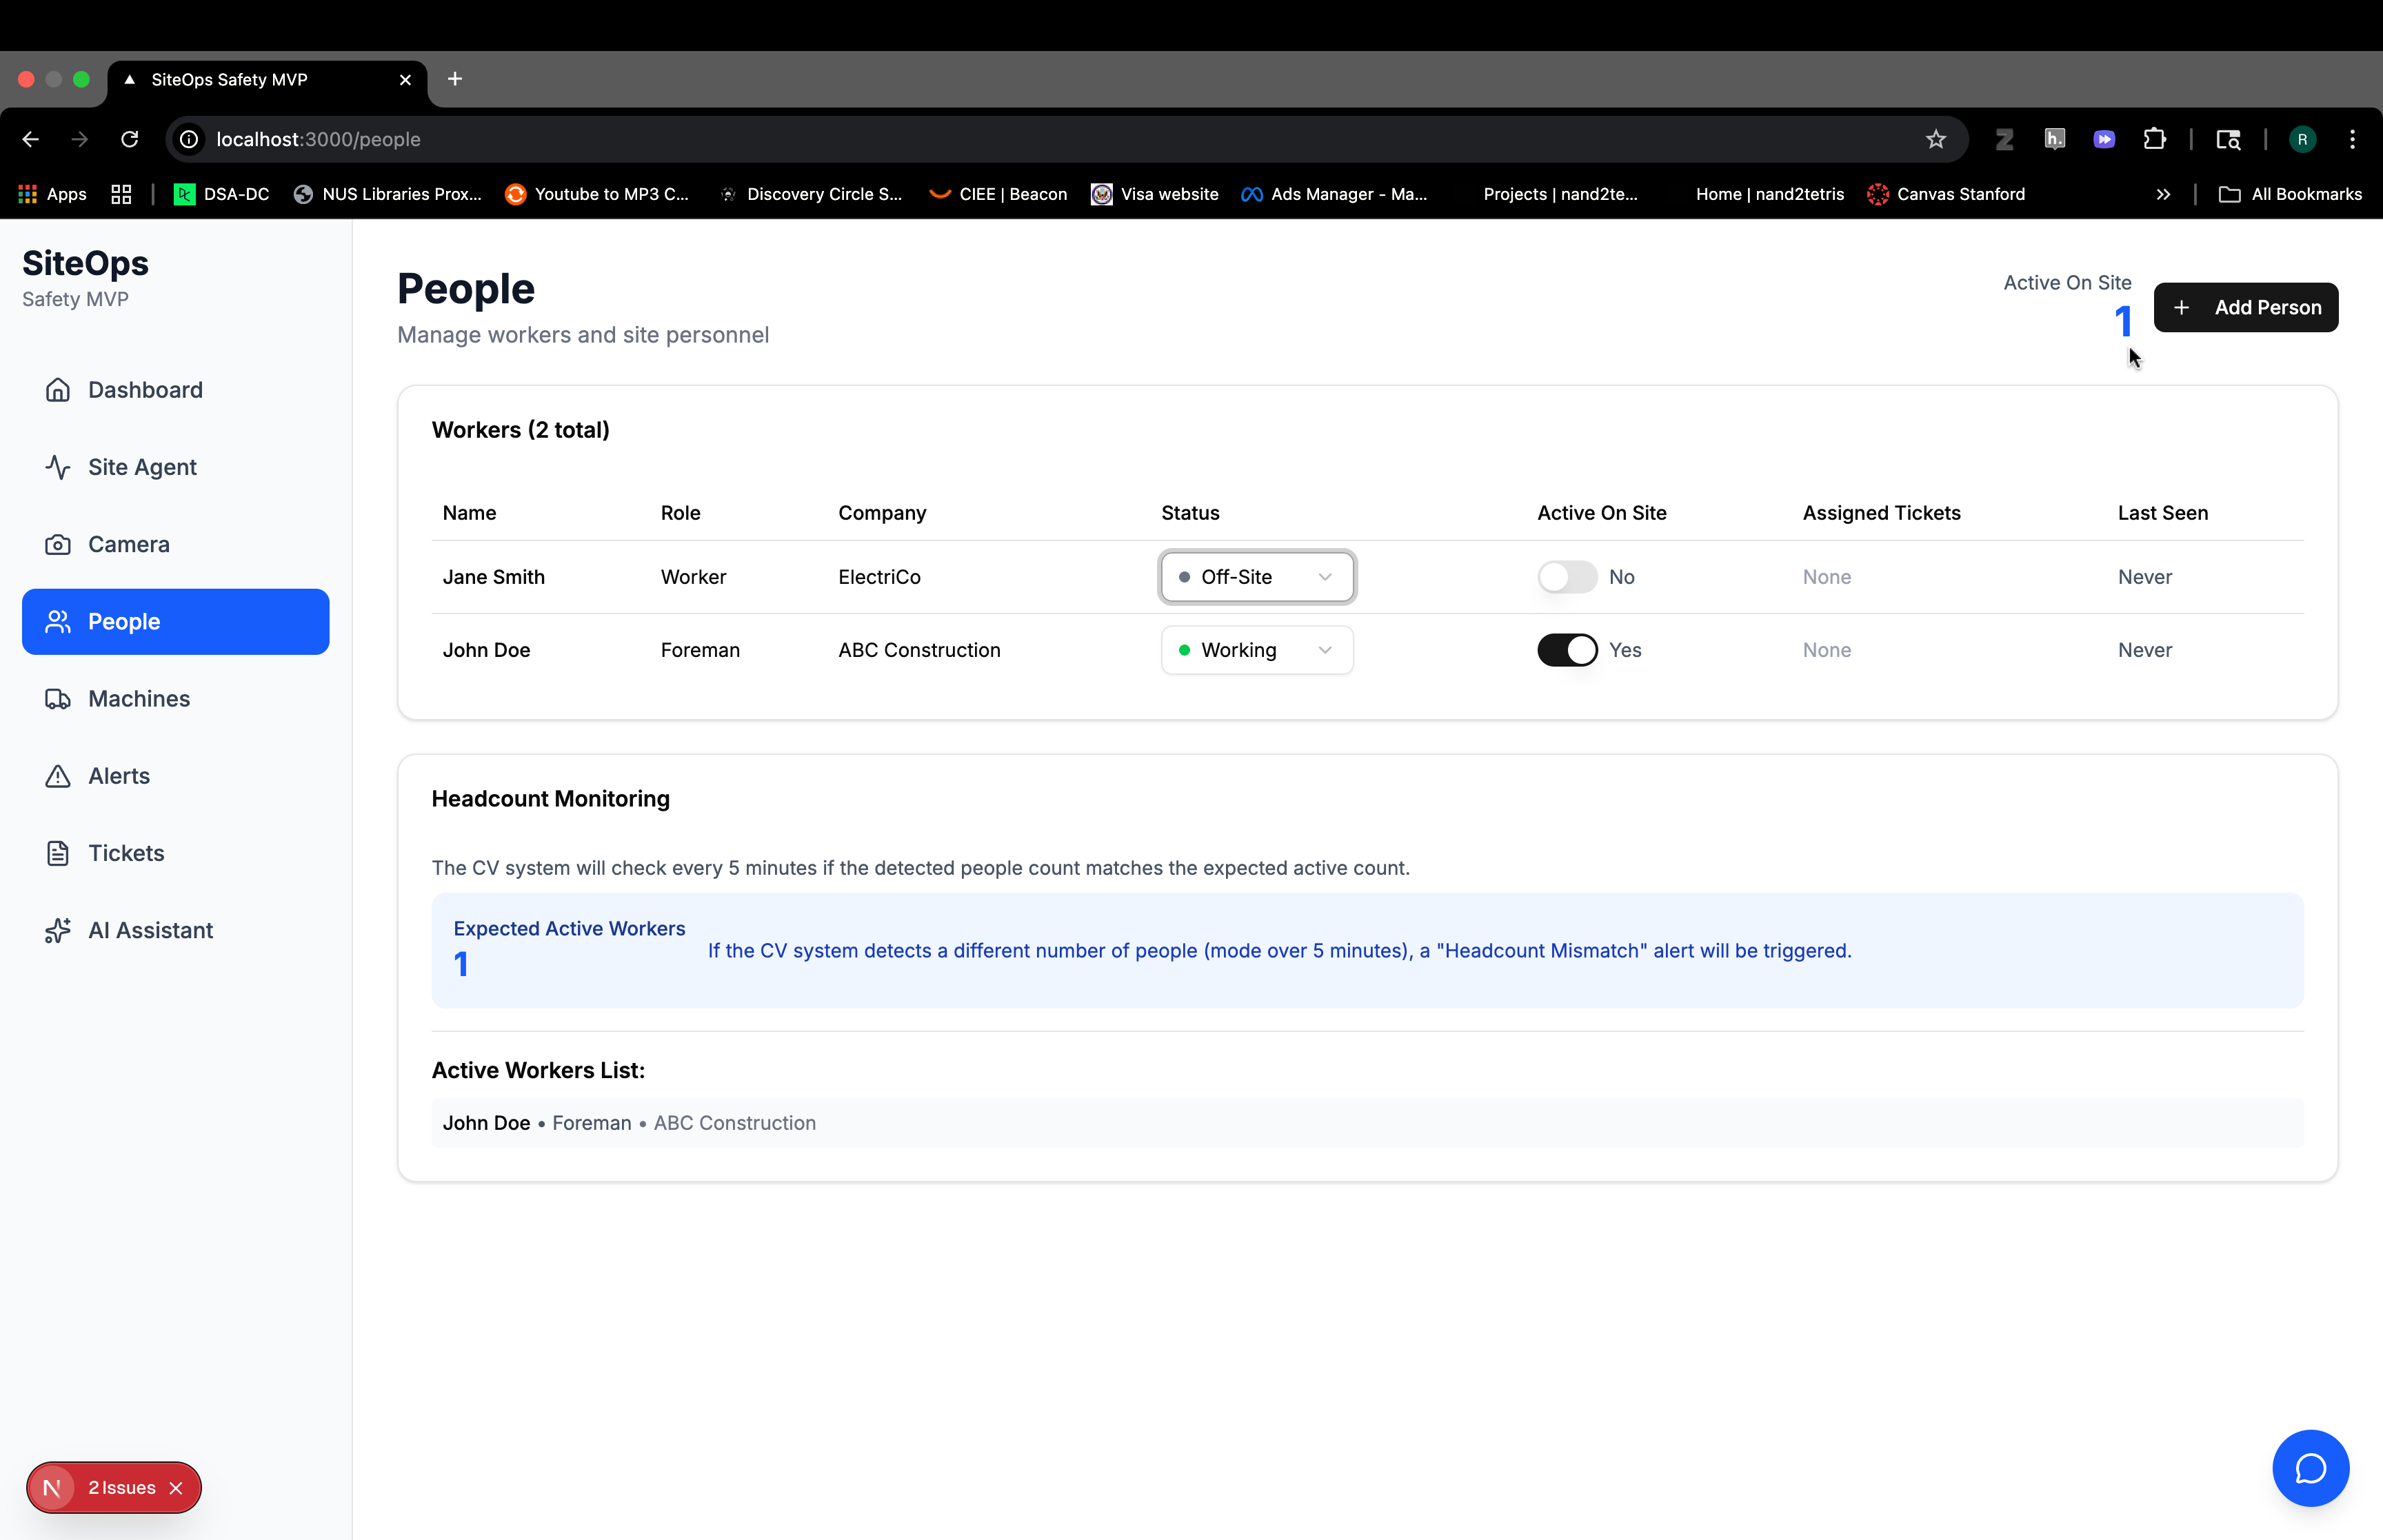The width and height of the screenshot is (2383, 1540).
Task: Open John Doe's Working status dropdown
Action: [1257, 650]
